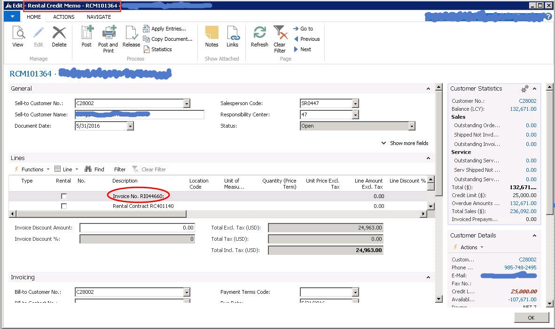Collapse the General section header arrow
Screen dimensions: 555x329
(x=427, y=88)
